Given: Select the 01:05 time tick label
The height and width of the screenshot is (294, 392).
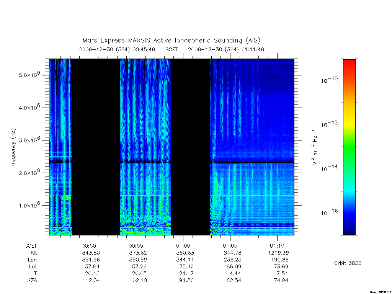Looking at the screenshot, I should [x=230, y=246].
